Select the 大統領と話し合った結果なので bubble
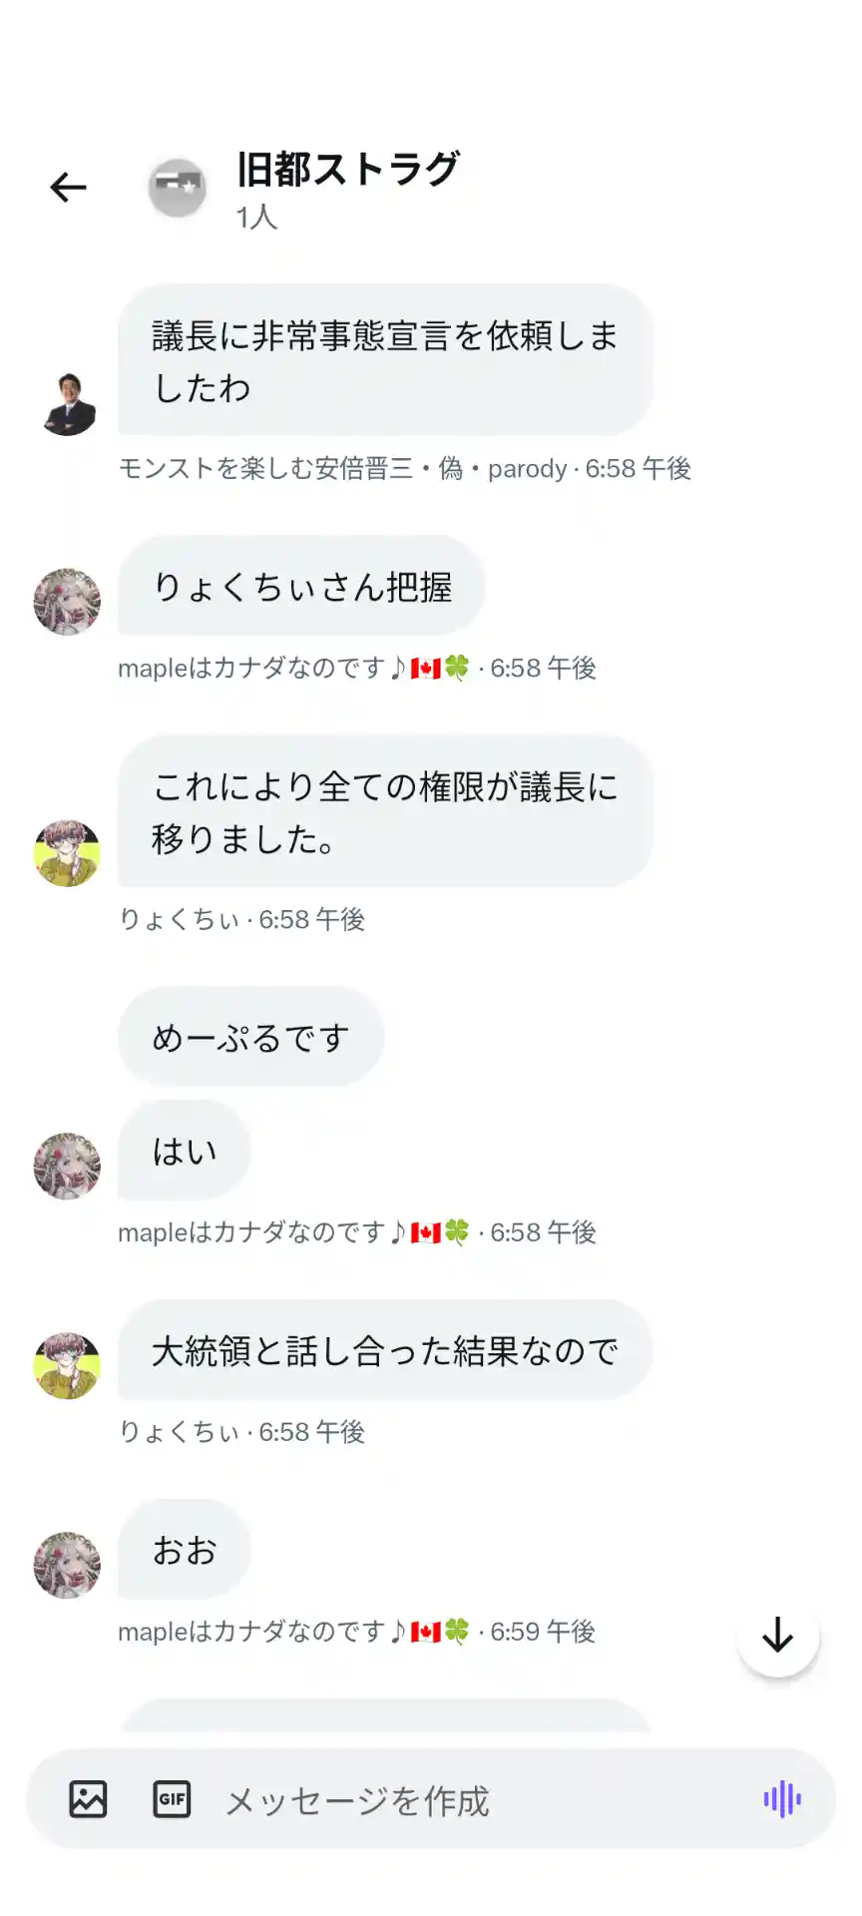Image resolution: width=862 pixels, height=1916 pixels. [x=385, y=1350]
